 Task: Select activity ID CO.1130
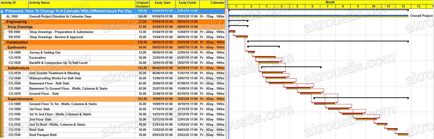[15, 130]
